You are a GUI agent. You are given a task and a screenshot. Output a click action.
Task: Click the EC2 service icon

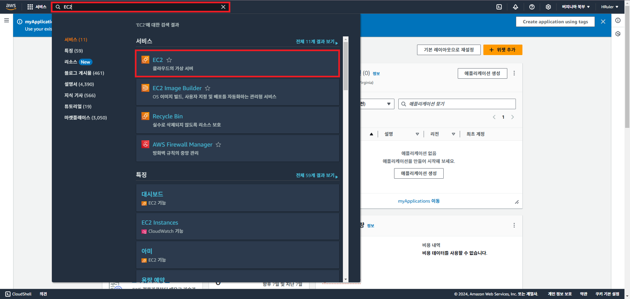[145, 60]
